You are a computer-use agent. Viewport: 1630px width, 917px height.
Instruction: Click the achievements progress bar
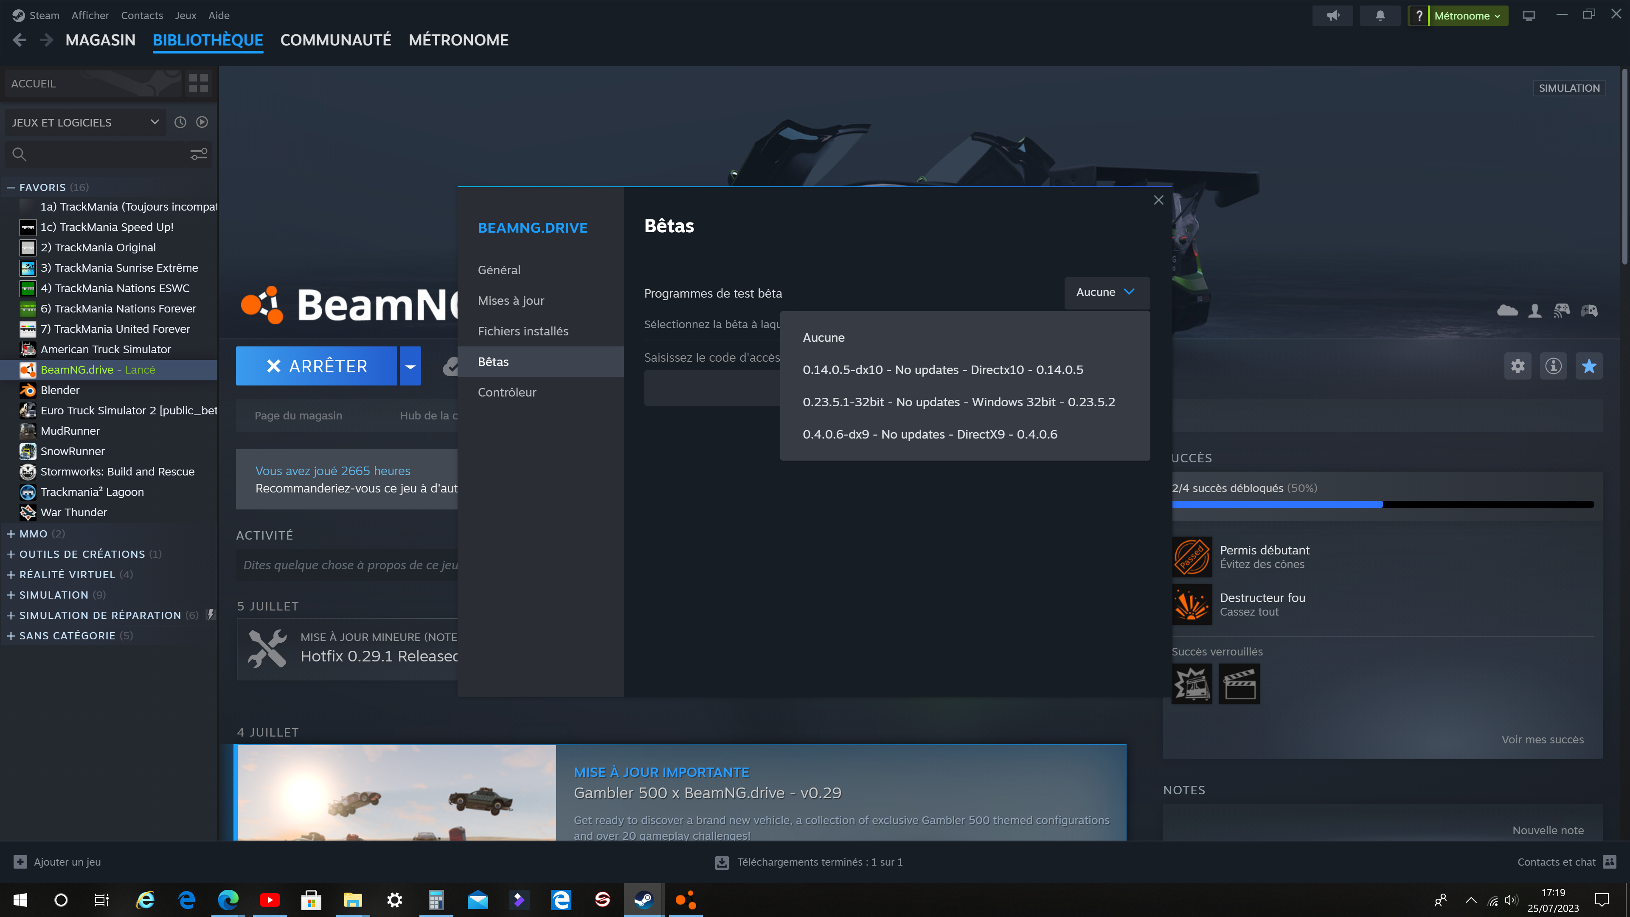click(x=1383, y=504)
